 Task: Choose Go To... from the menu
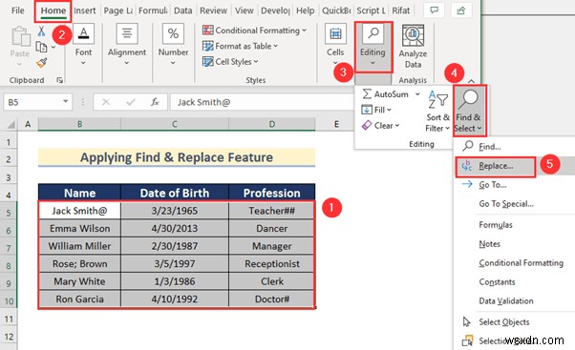[515, 184]
